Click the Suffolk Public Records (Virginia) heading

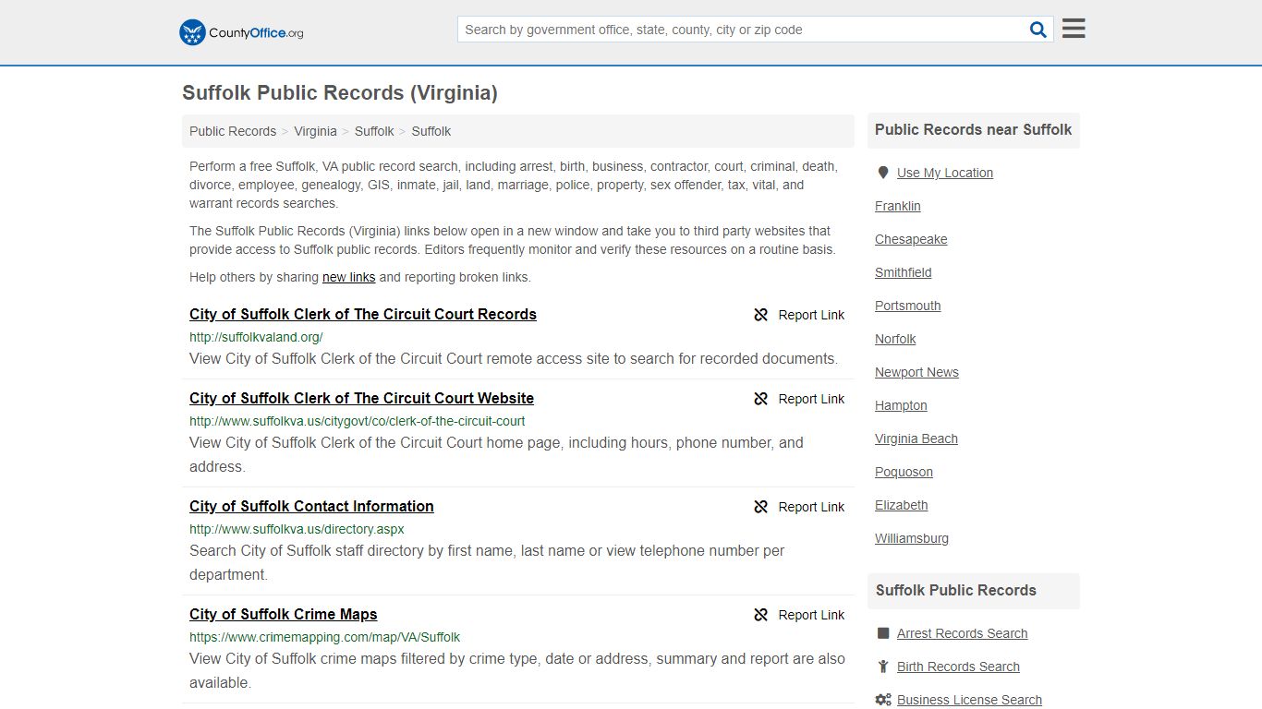(x=340, y=93)
